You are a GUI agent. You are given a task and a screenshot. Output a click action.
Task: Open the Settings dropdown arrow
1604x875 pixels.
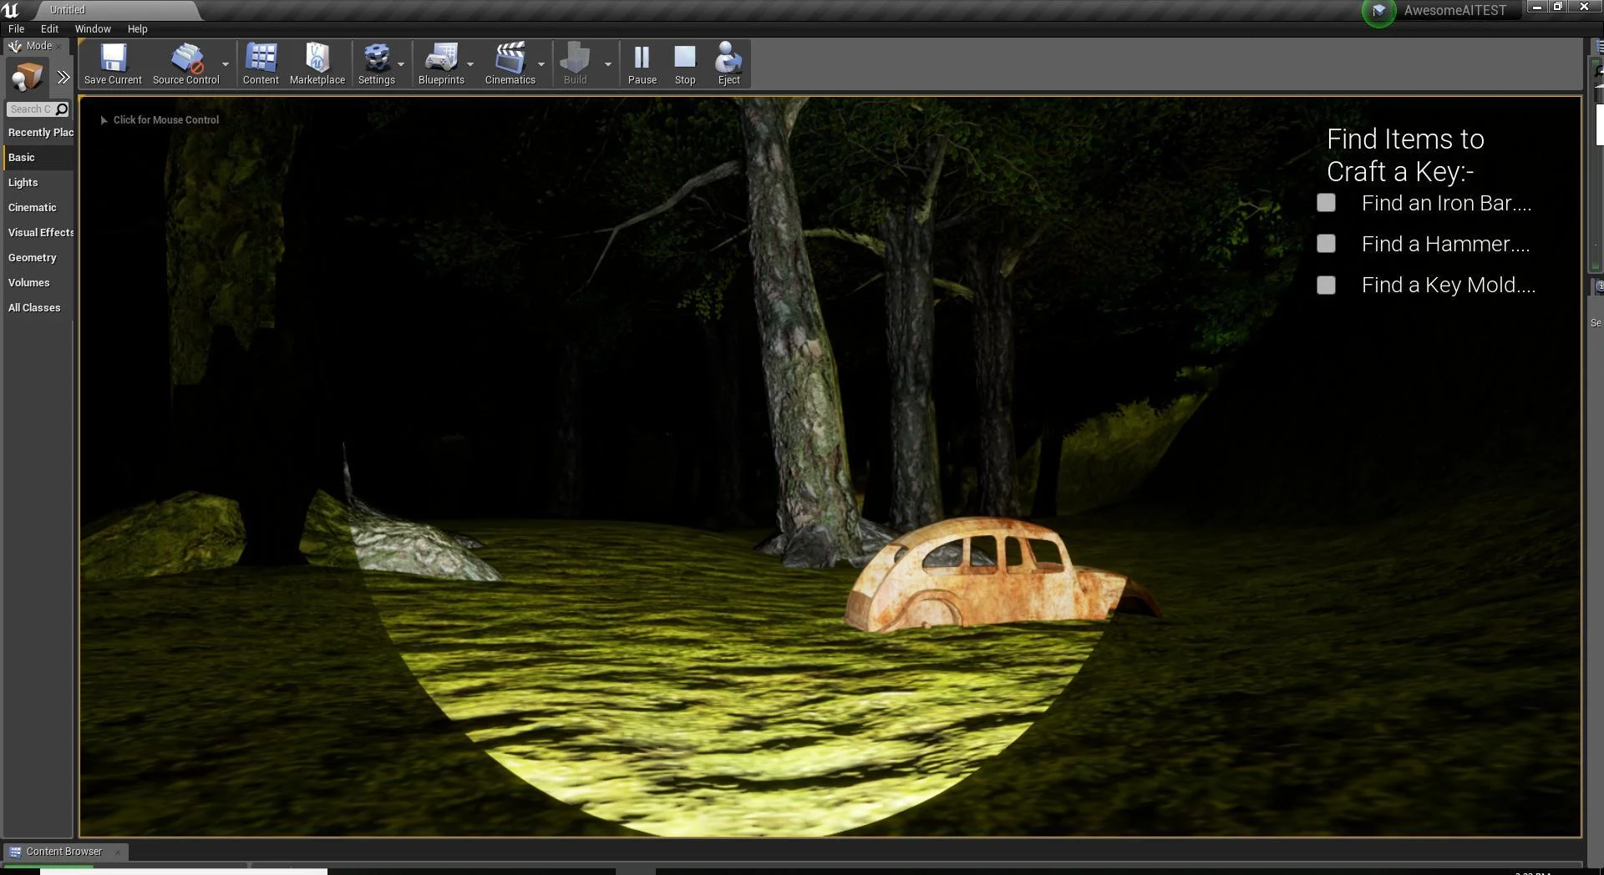pyautogui.click(x=401, y=64)
